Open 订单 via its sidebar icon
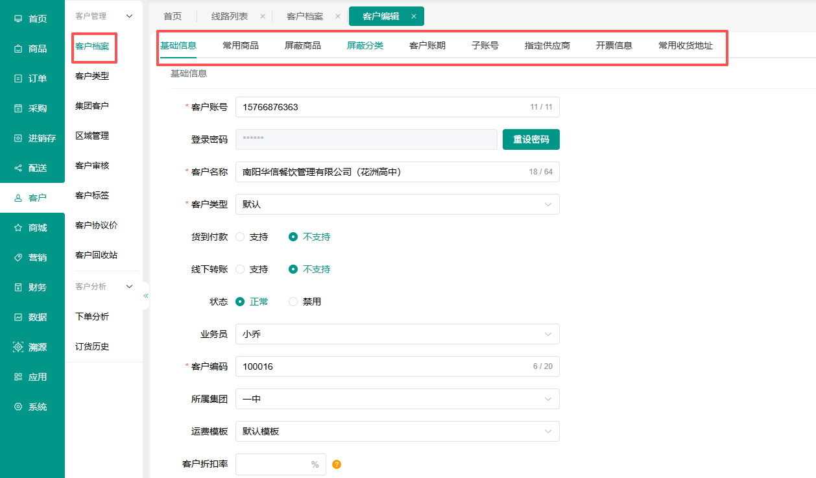 18,78
